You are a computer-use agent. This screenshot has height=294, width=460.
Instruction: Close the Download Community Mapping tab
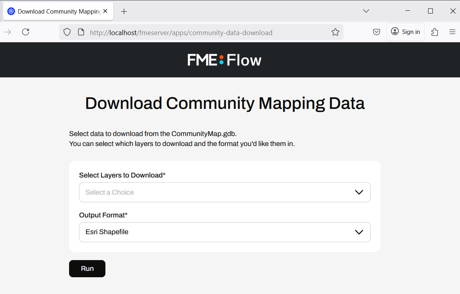[105, 11]
